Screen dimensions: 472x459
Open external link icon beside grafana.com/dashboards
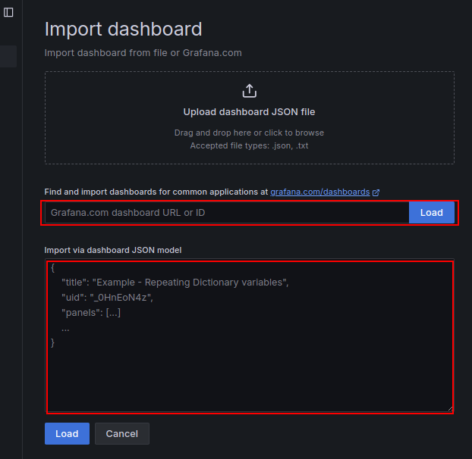point(376,192)
